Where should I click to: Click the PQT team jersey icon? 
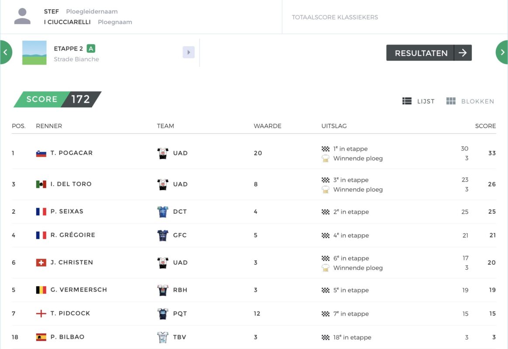click(x=163, y=314)
